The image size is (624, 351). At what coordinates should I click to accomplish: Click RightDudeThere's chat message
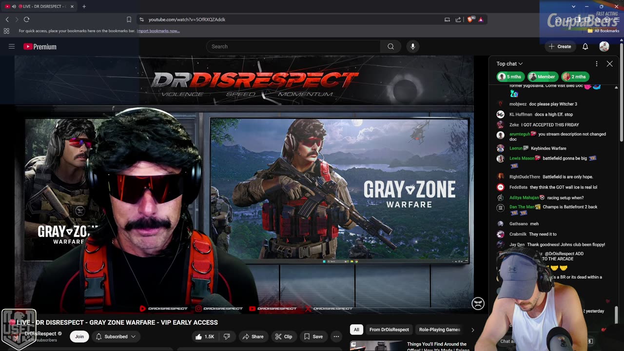pos(567,177)
